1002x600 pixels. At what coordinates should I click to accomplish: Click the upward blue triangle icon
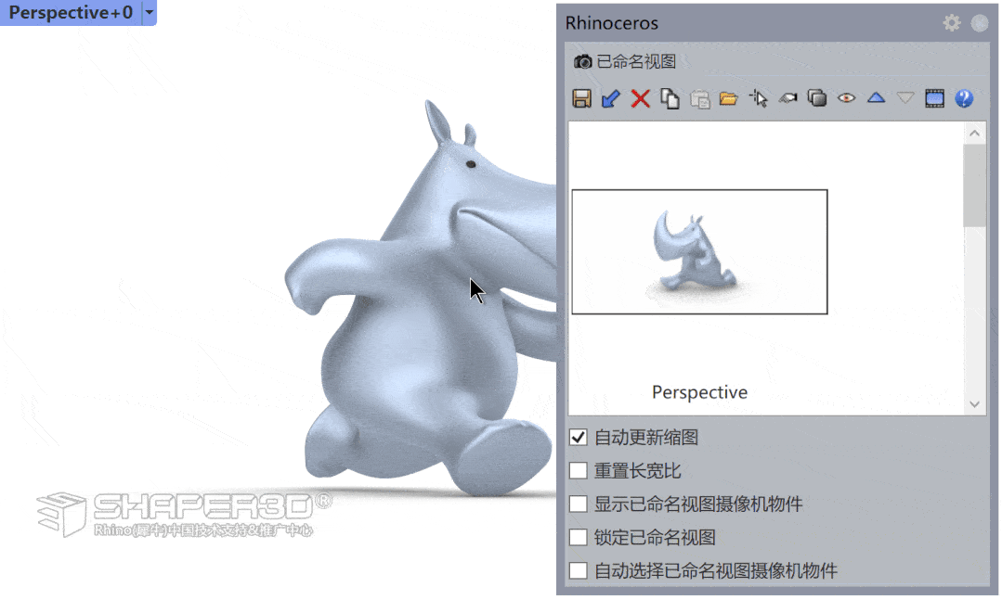(x=876, y=98)
